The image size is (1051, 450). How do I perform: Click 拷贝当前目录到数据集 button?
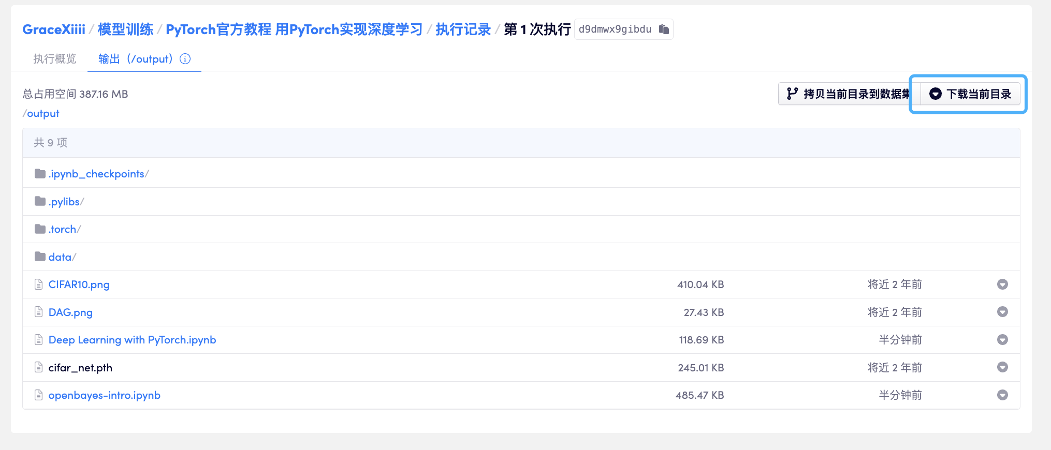[848, 94]
